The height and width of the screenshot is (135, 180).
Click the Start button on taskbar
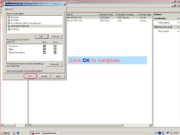pos(5,133)
